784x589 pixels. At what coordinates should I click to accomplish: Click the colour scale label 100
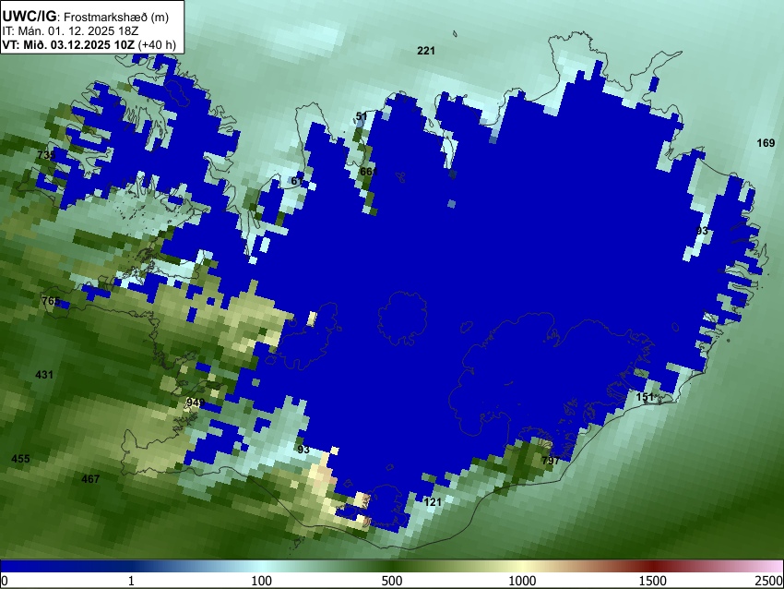tap(262, 581)
